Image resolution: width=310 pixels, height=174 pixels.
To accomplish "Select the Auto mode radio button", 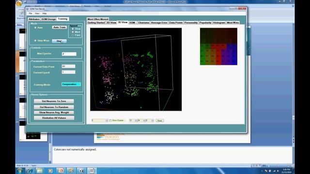I will point(35,28).
